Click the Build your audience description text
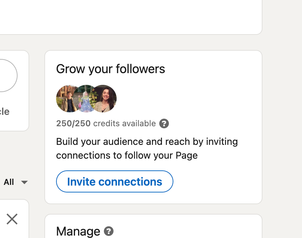This screenshot has height=238, width=302. point(147,142)
